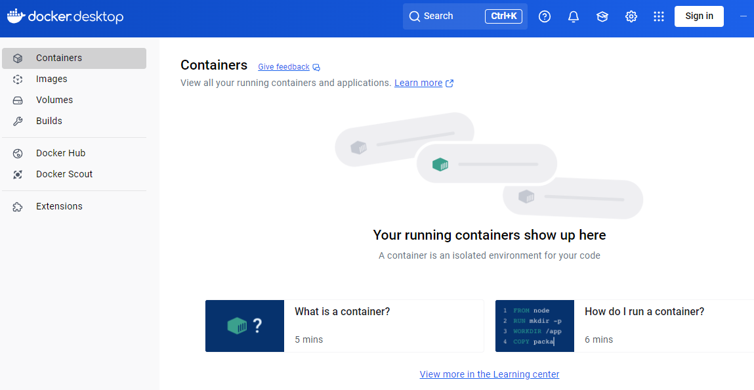This screenshot has height=390, width=754.
Task: Click the Docker Scout icon in sidebar
Action: 18,175
